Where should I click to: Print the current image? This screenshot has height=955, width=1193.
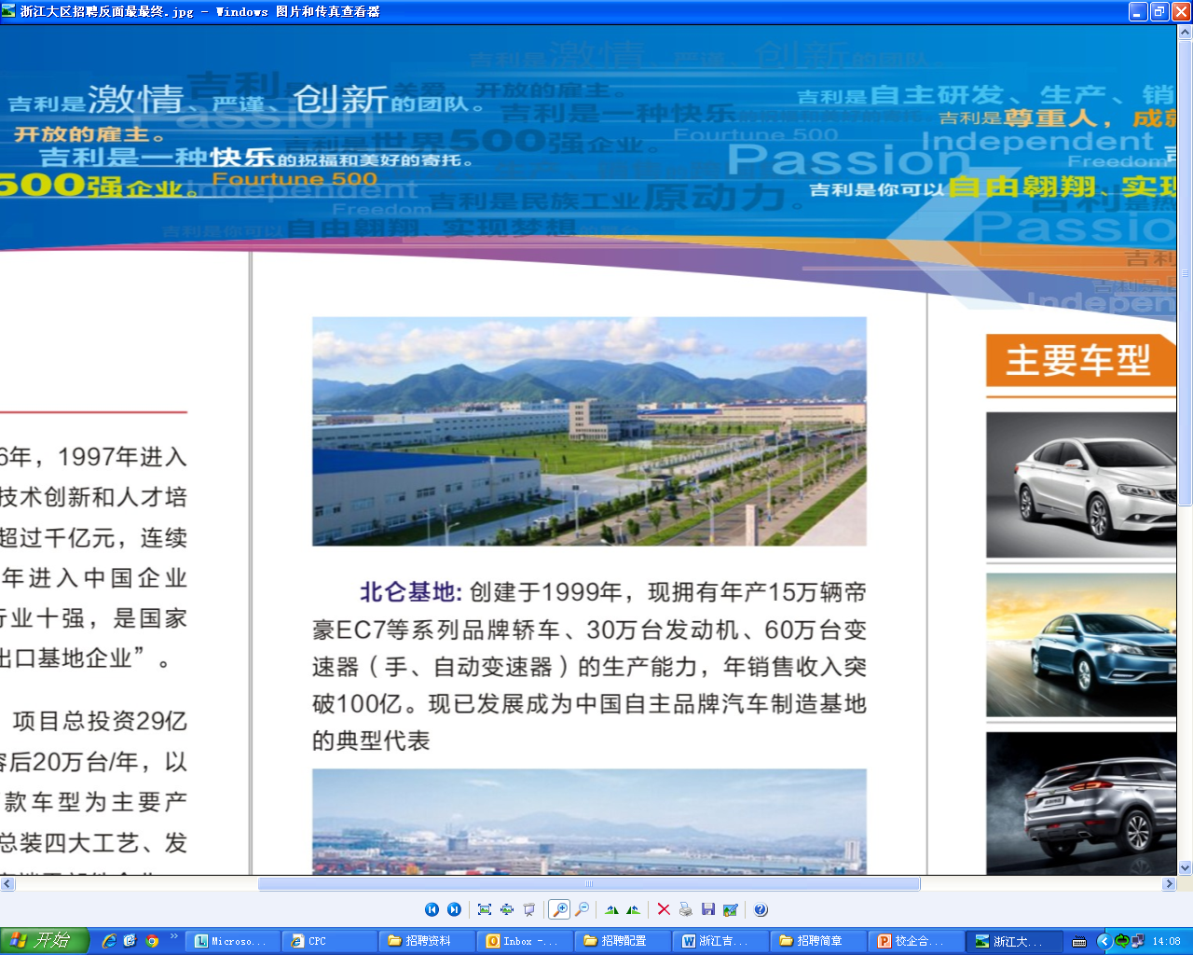click(686, 909)
